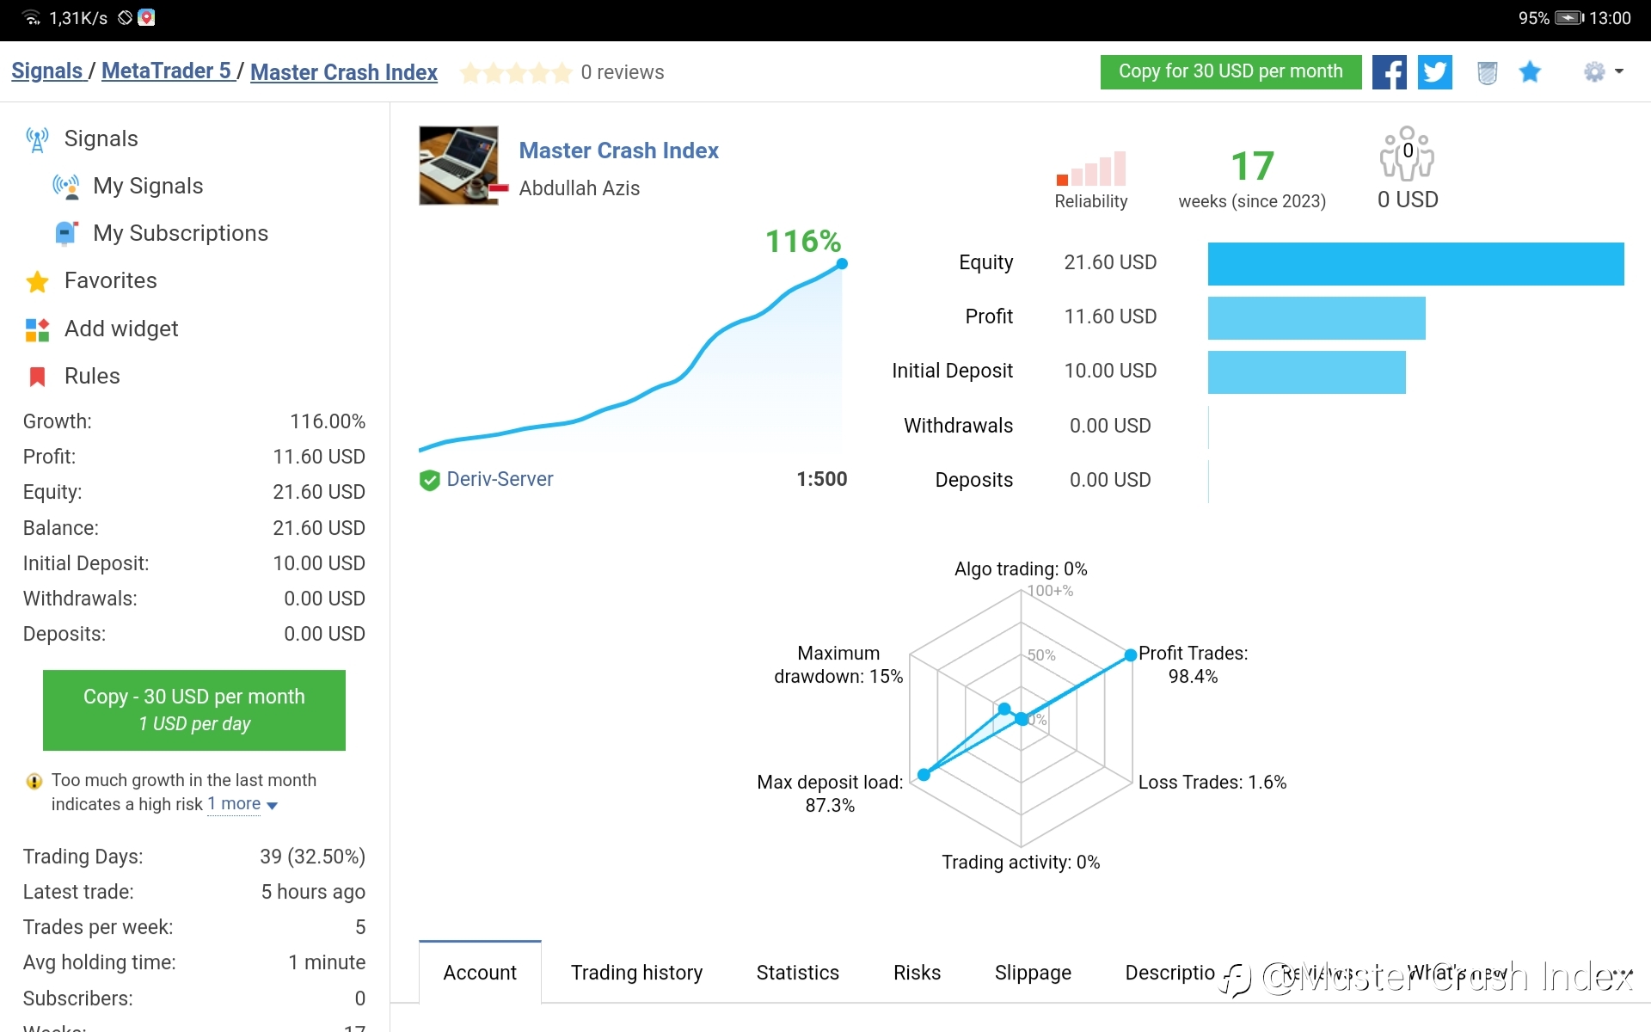Open Add widget menu item
This screenshot has width=1651, height=1032.
121,329
